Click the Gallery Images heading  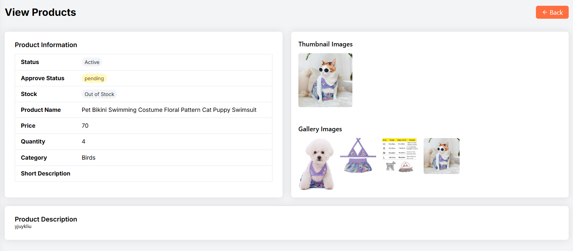pos(320,129)
